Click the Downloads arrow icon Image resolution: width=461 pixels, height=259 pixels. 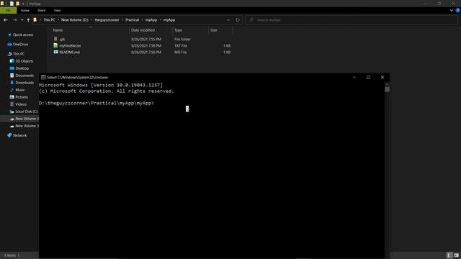click(12, 83)
